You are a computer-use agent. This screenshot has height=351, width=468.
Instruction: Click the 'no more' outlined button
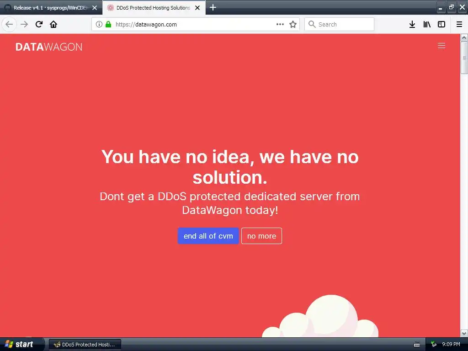(261, 236)
